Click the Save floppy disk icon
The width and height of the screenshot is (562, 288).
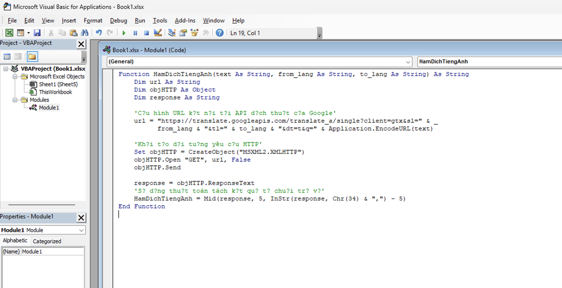(37, 33)
